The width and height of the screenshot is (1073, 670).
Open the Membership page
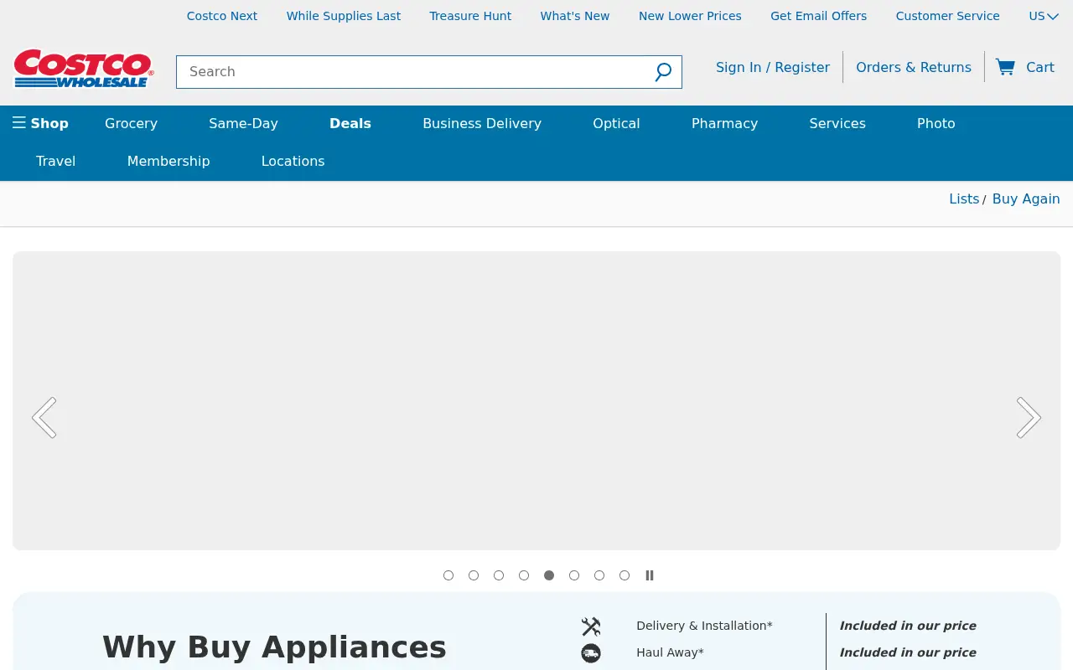point(168,161)
